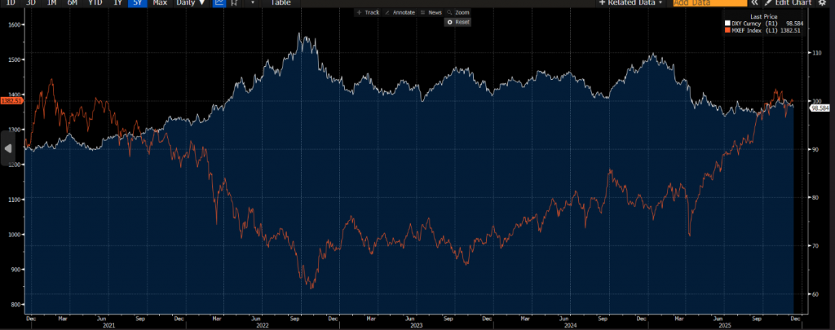This screenshot has height=330, width=835.
Task: Select the Max time range
Action: tap(160, 3)
